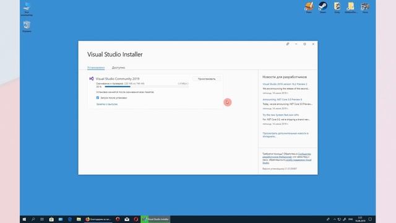
Task: Open Announcing .NET Core 3.0 Preview news link
Action: tap(282, 100)
